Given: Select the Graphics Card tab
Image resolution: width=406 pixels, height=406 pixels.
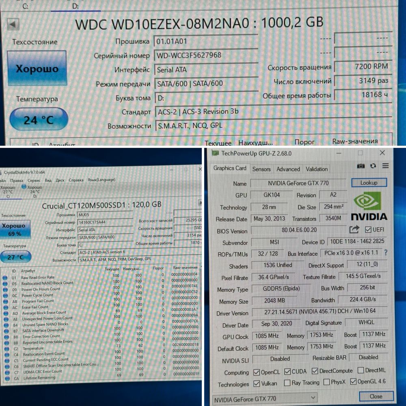Looking at the screenshot, I should point(230,168).
